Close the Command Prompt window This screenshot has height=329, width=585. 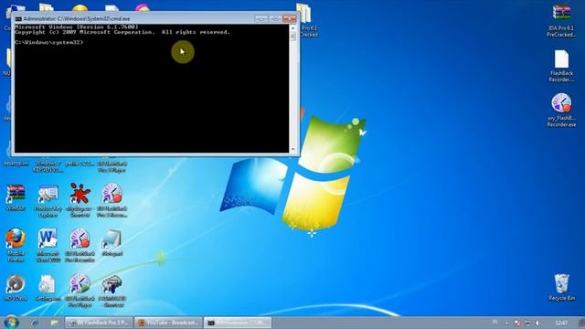[x=289, y=18]
